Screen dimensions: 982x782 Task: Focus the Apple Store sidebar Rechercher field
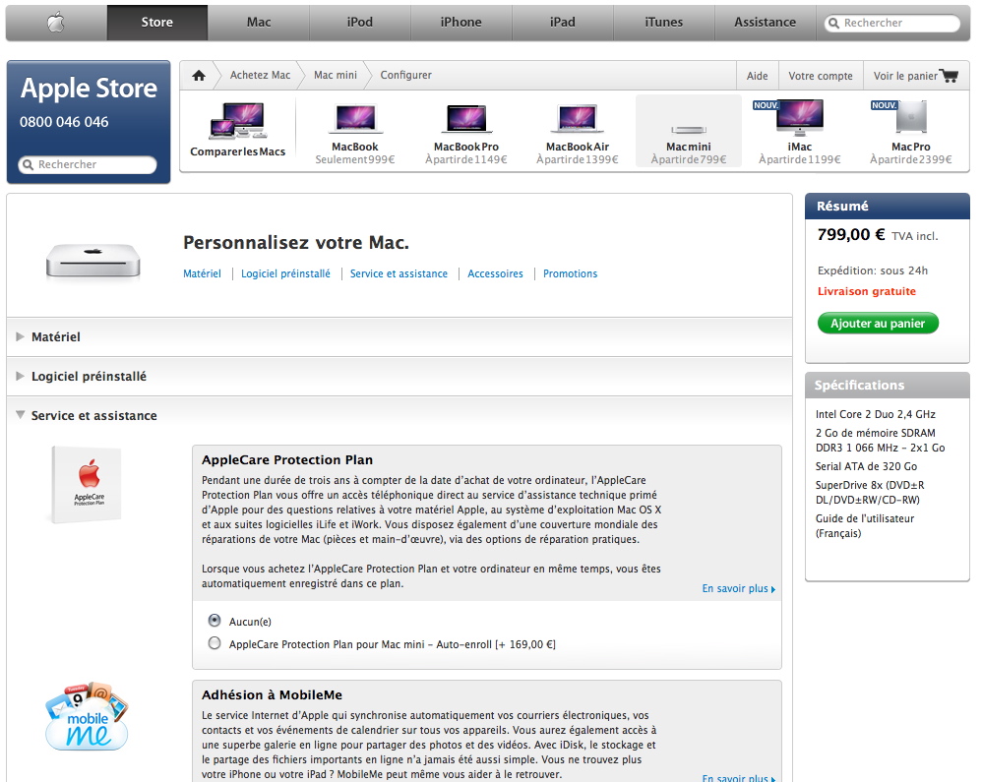click(x=88, y=164)
